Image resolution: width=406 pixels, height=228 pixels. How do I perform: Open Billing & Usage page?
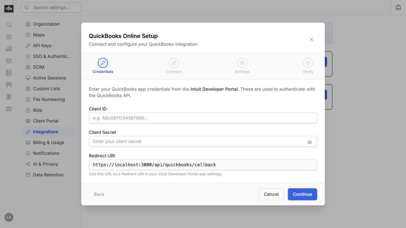pyautogui.click(x=48, y=142)
